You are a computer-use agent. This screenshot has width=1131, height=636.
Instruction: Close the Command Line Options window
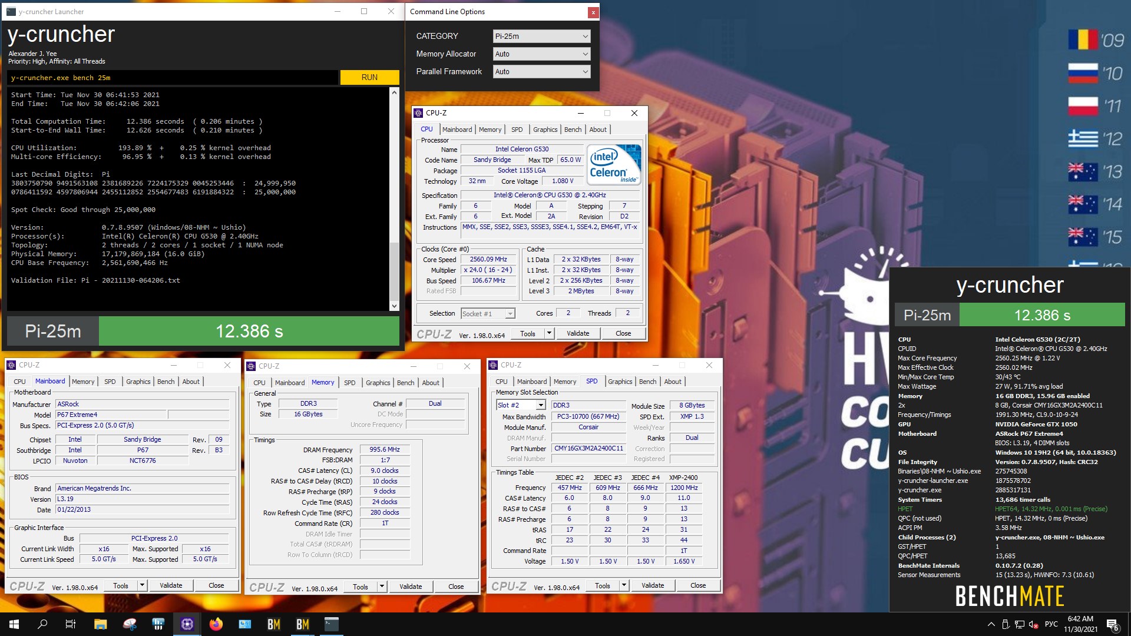point(593,12)
